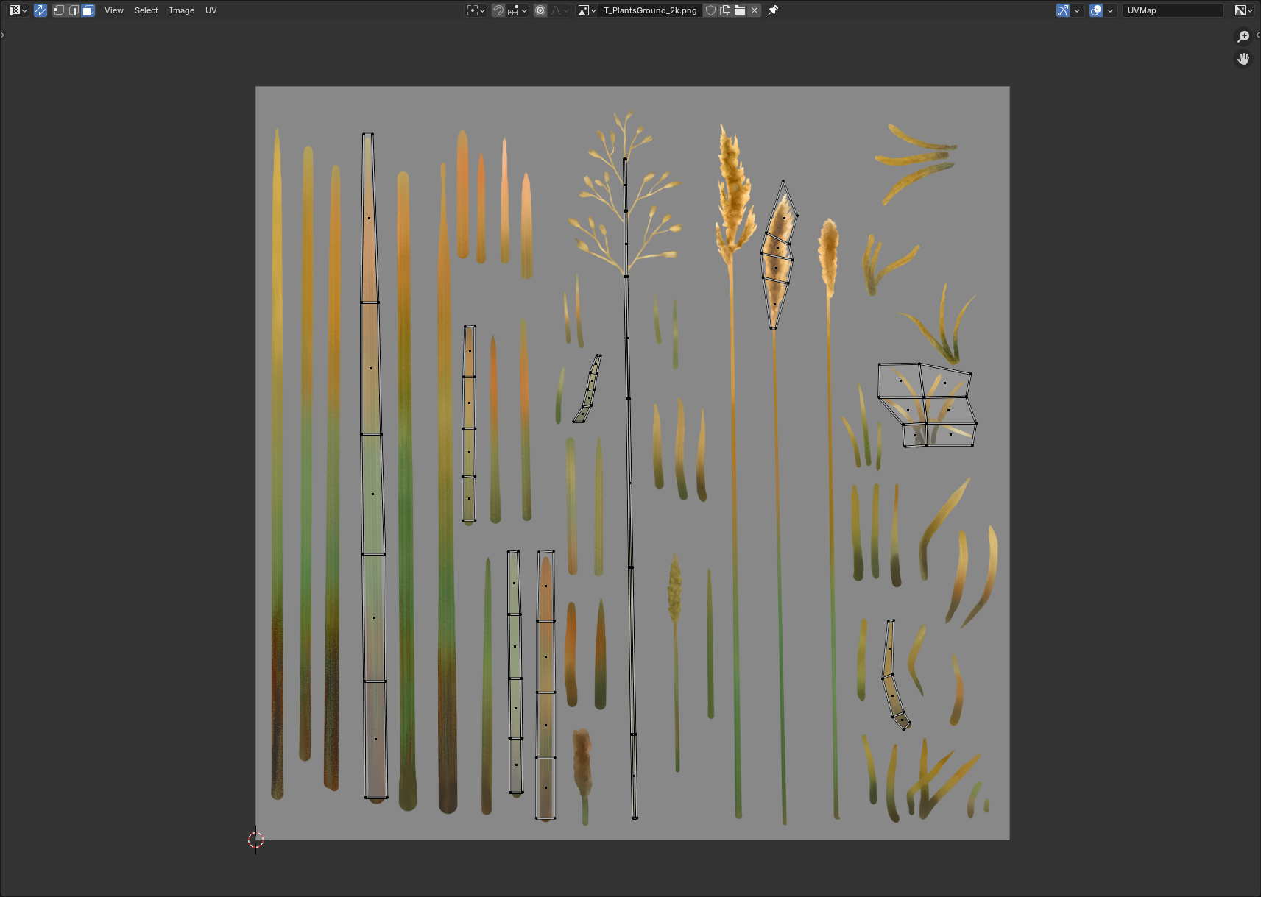Toggle fake user shield icon
1261x897 pixels.
710,10
